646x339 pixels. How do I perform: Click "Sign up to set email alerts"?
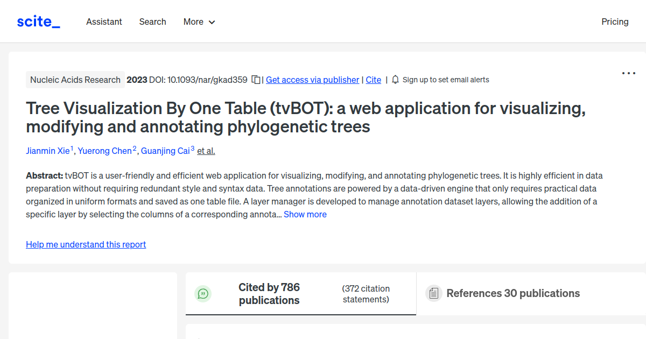click(x=446, y=79)
